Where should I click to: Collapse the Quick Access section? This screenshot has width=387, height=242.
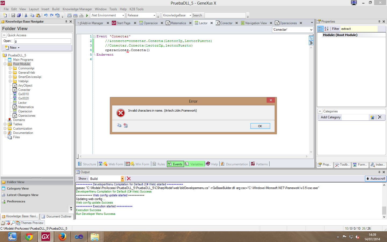[4, 35]
